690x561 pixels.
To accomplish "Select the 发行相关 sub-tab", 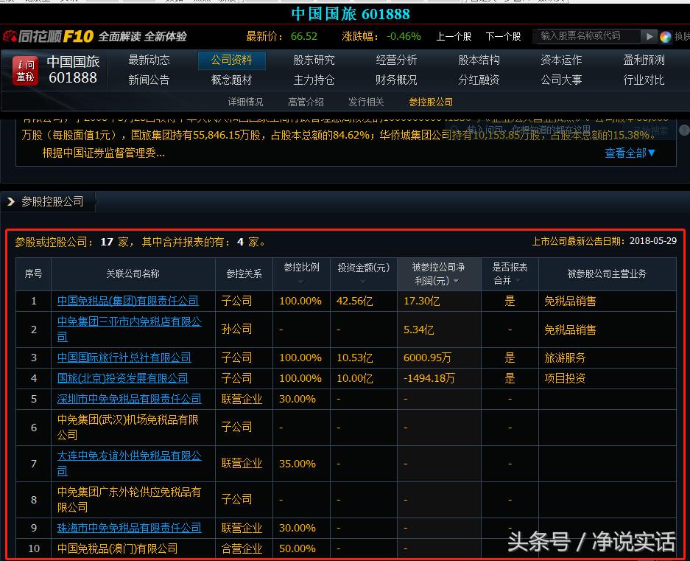I will coord(366,102).
